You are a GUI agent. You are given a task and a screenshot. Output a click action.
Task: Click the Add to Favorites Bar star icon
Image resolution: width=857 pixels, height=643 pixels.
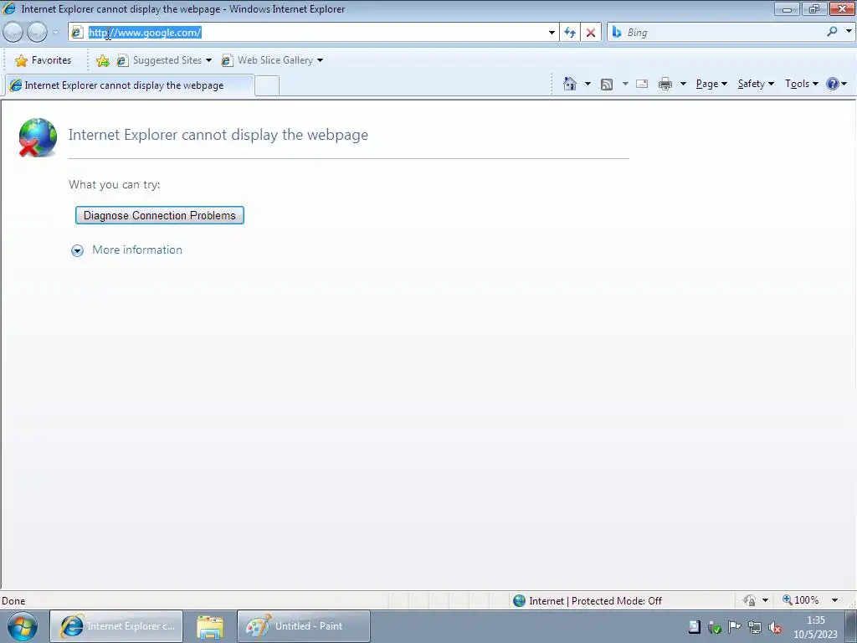click(x=102, y=60)
